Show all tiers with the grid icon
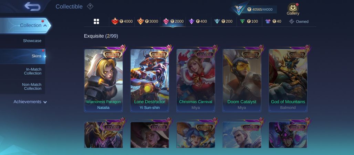354x155 pixels. (96, 21)
